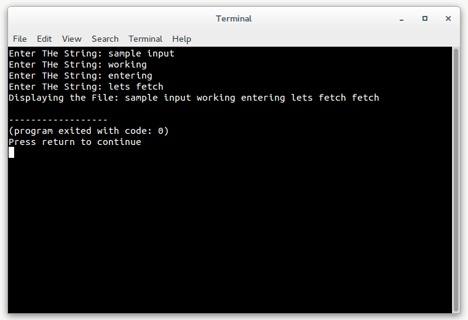The image size is (468, 320).
Task: Click the Terminal title bar text
Action: (x=234, y=18)
